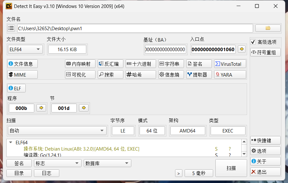Open 提取器 extractor
Image resolution: width=288 pixels, height=183 pixels.
click(199, 75)
